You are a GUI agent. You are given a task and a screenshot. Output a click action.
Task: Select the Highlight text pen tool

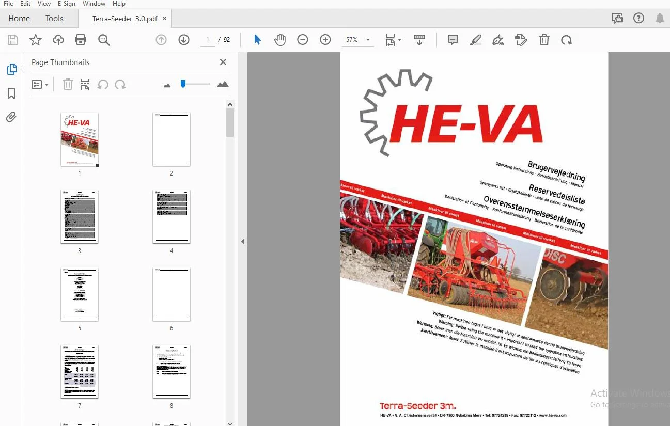[x=476, y=40]
